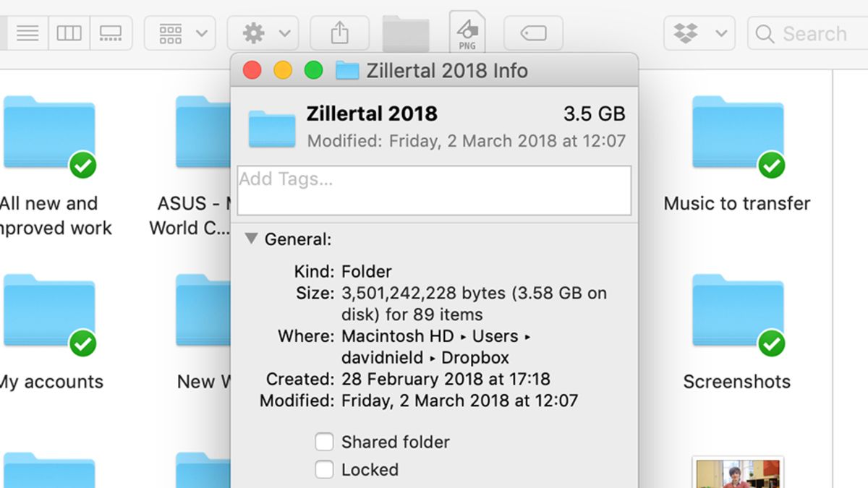Click Macintosh HD in the Where path

(x=399, y=336)
